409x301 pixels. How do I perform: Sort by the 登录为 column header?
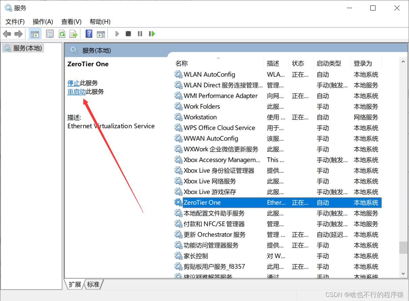click(366, 63)
